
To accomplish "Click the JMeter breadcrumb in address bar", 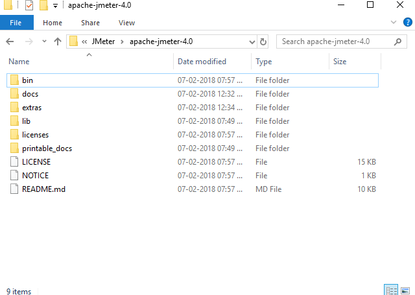I will (103, 41).
